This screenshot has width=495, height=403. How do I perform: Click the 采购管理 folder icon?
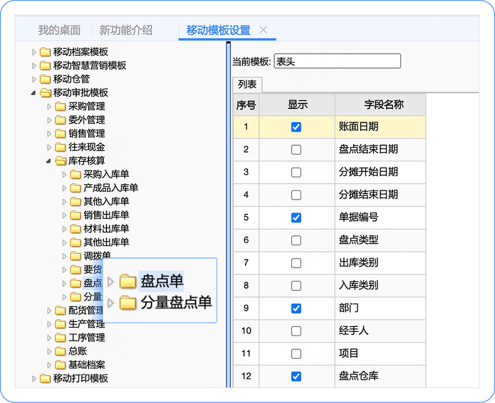pos(60,106)
